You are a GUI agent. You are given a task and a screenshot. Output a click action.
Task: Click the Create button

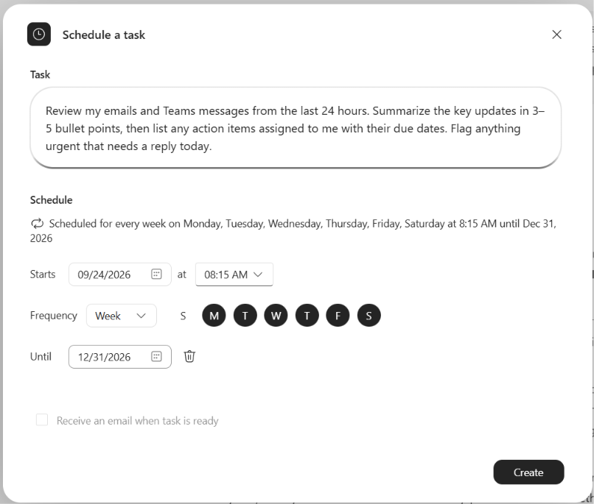coord(528,472)
